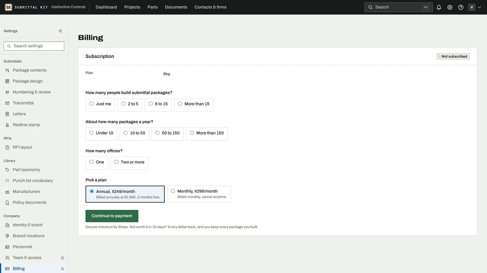Select the 6 to 15 option
Screen dimensions: 487x273
pyautogui.click(x=158, y=105)
